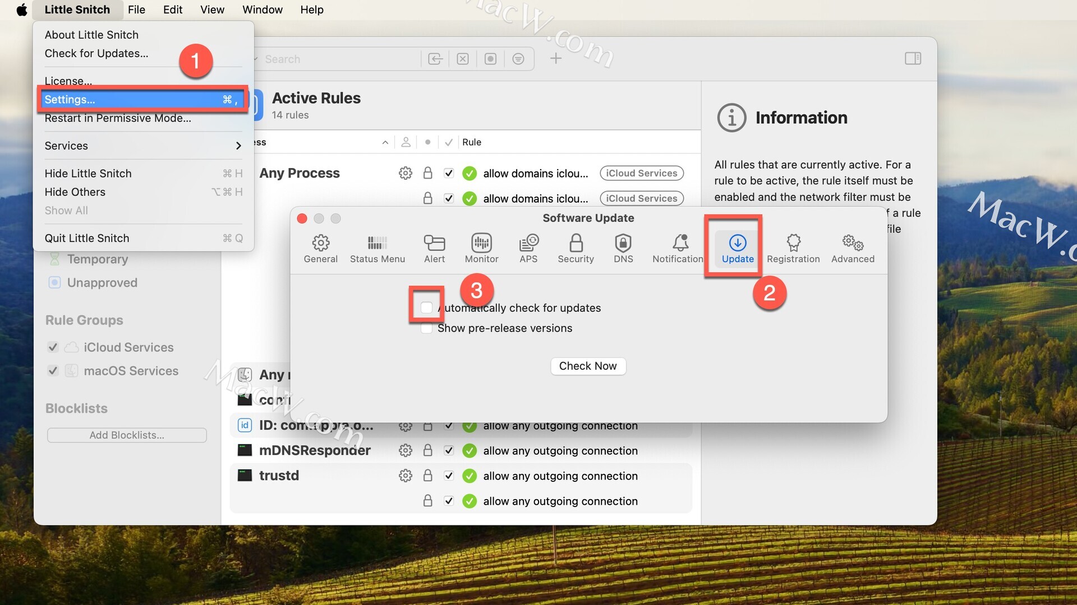Image resolution: width=1077 pixels, height=605 pixels.
Task: Choose Check for Updates… menu item
Action: click(96, 53)
